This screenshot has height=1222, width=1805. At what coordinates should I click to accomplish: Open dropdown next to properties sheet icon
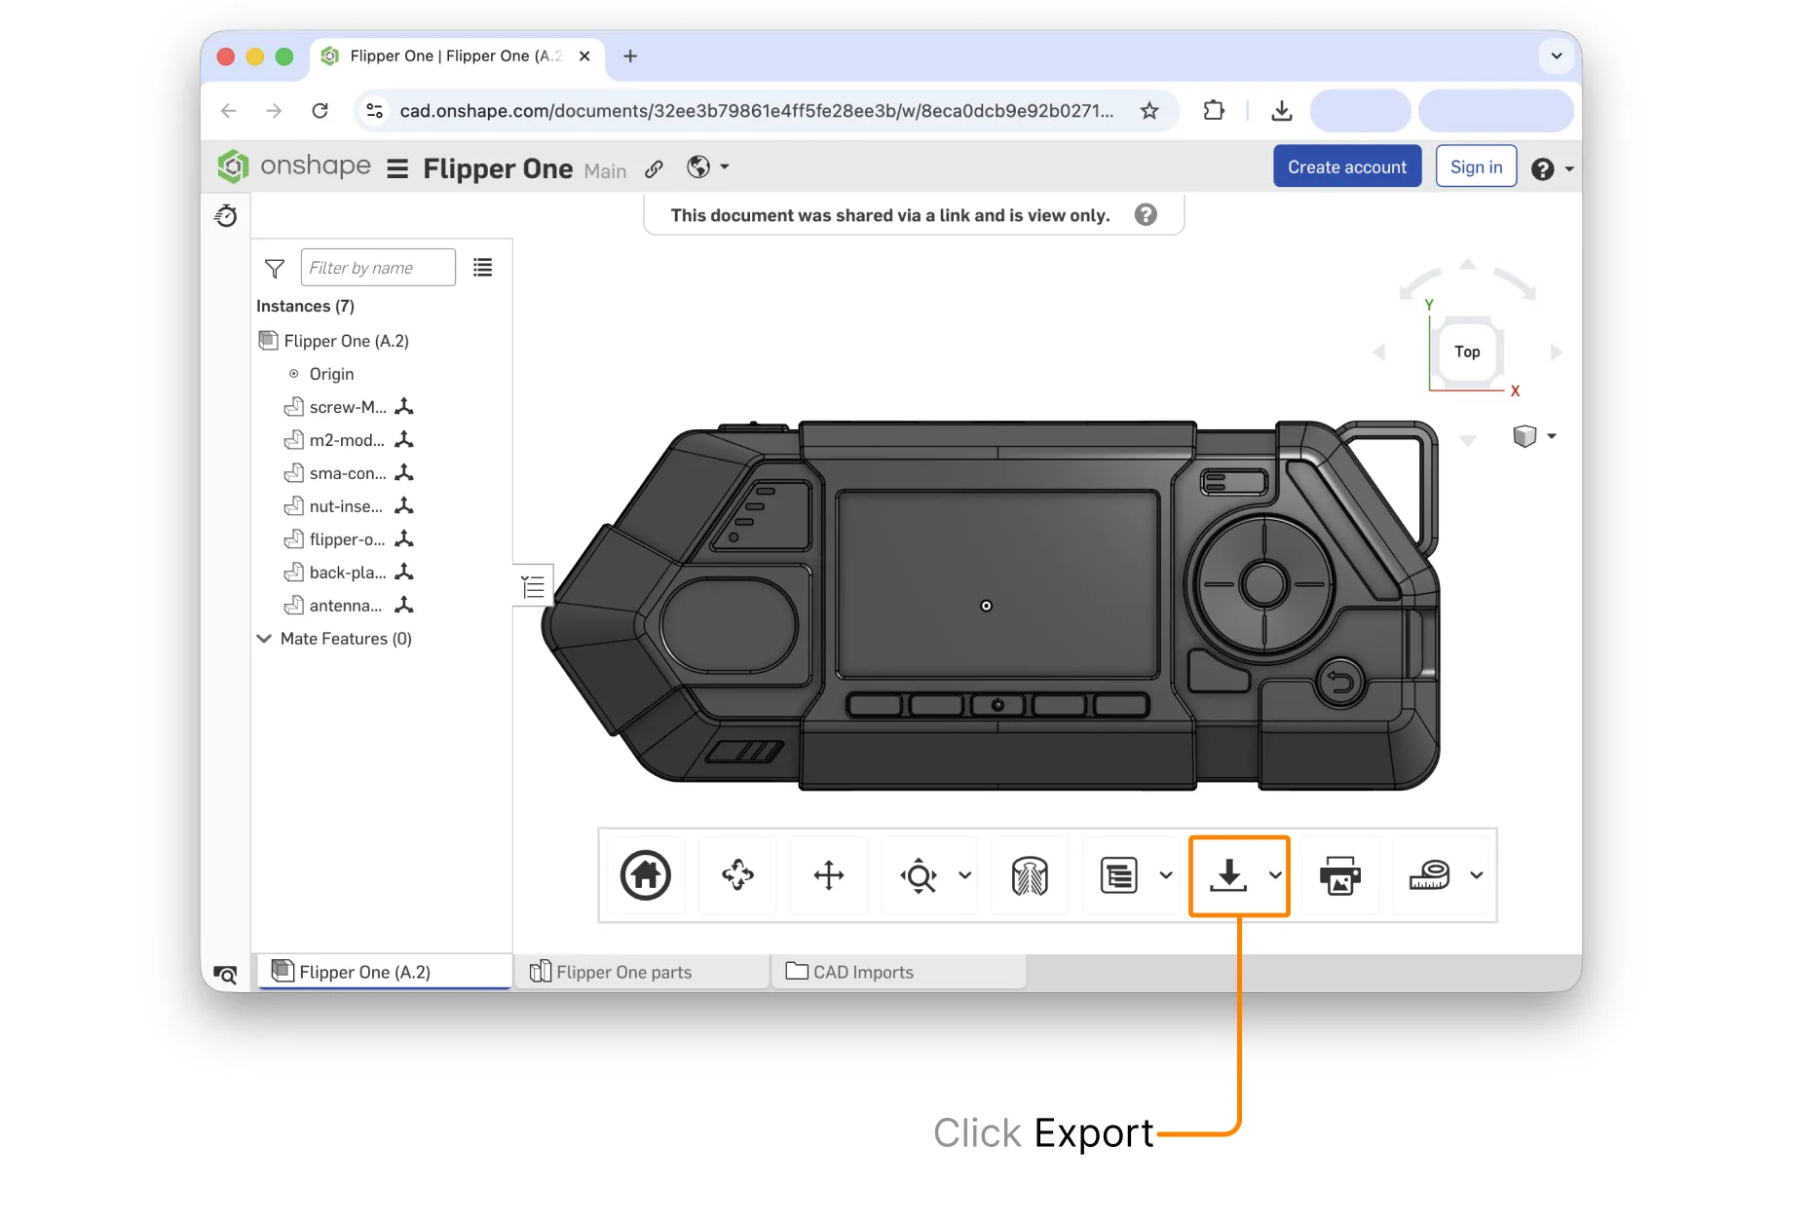pyautogui.click(x=1165, y=874)
